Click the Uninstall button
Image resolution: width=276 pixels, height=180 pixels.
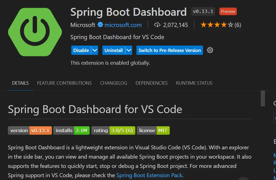pos(114,50)
